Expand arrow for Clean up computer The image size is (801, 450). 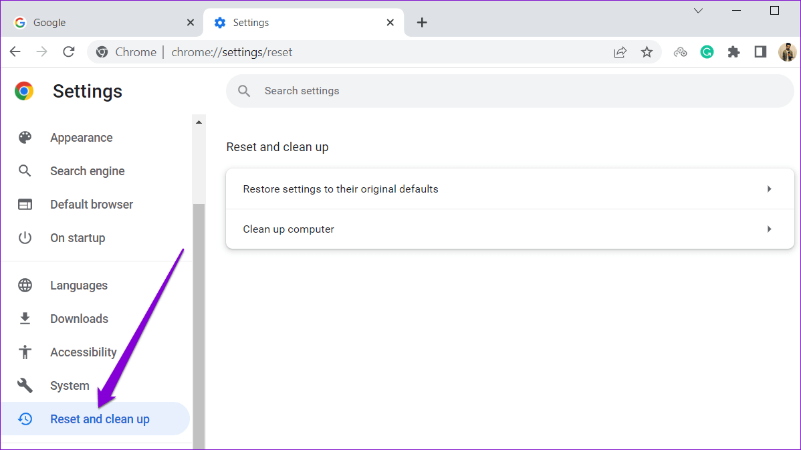pyautogui.click(x=770, y=229)
